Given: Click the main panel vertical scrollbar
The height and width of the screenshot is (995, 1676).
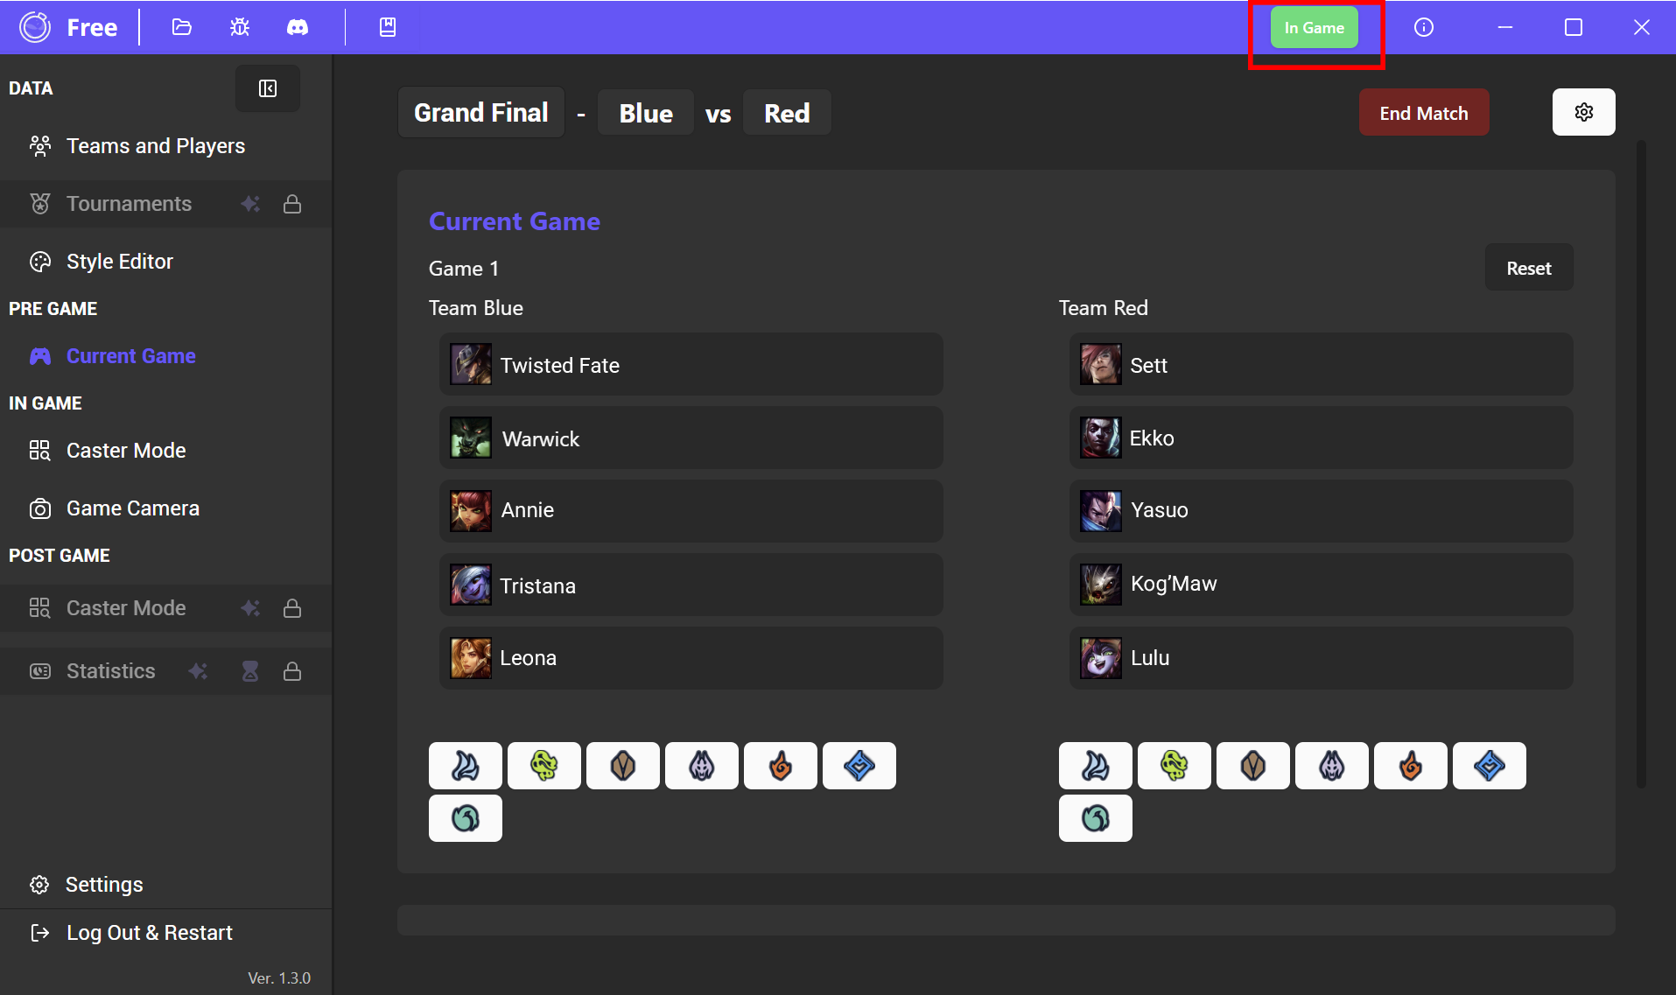Looking at the screenshot, I should click(1641, 464).
